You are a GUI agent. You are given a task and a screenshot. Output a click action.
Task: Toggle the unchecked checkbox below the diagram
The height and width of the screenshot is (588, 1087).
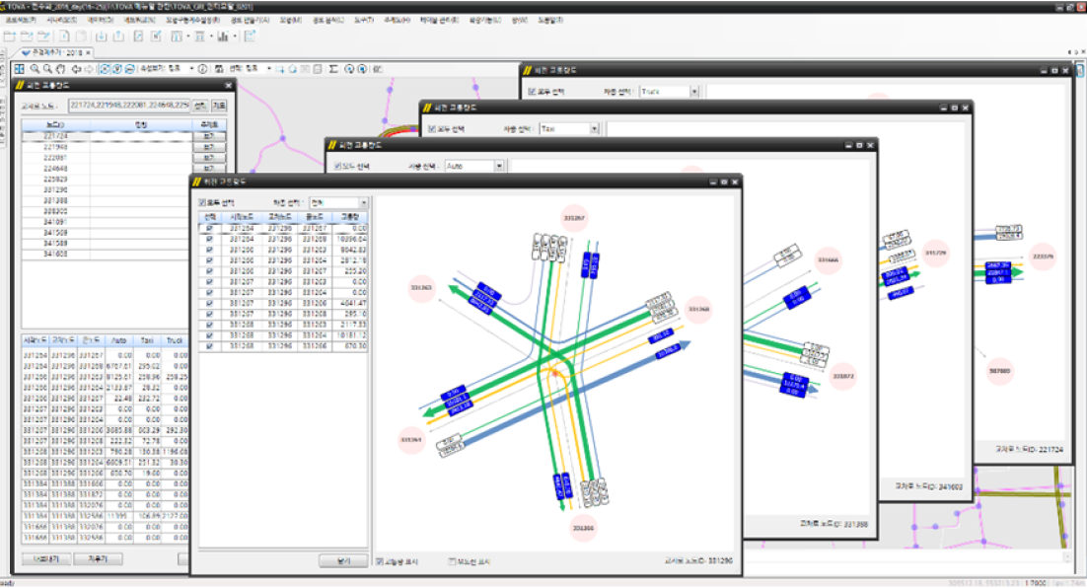coord(453,561)
